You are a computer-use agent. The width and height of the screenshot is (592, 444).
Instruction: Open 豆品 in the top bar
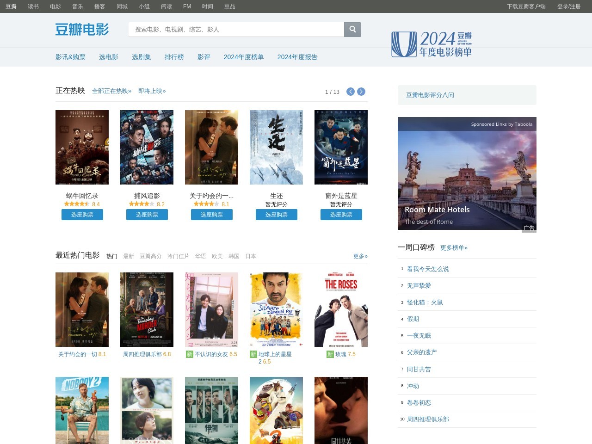point(230,6)
